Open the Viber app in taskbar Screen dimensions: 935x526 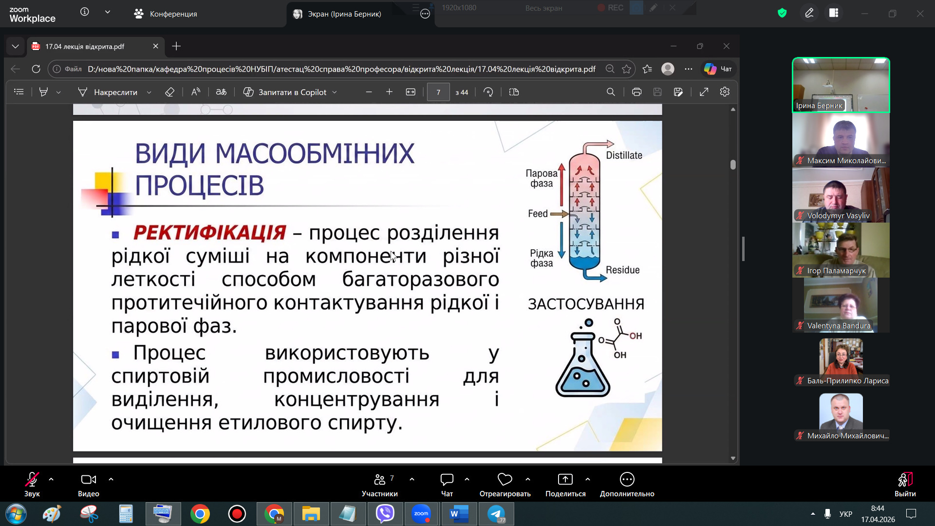point(385,514)
